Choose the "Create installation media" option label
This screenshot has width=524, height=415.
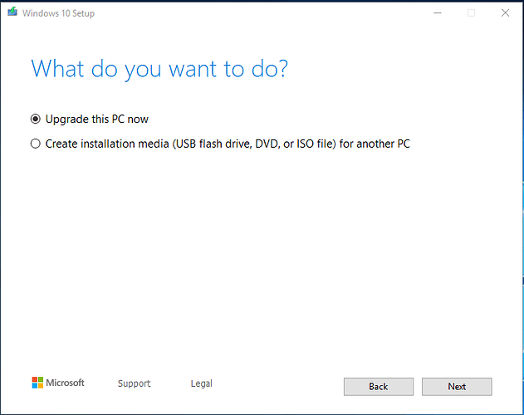(x=107, y=144)
